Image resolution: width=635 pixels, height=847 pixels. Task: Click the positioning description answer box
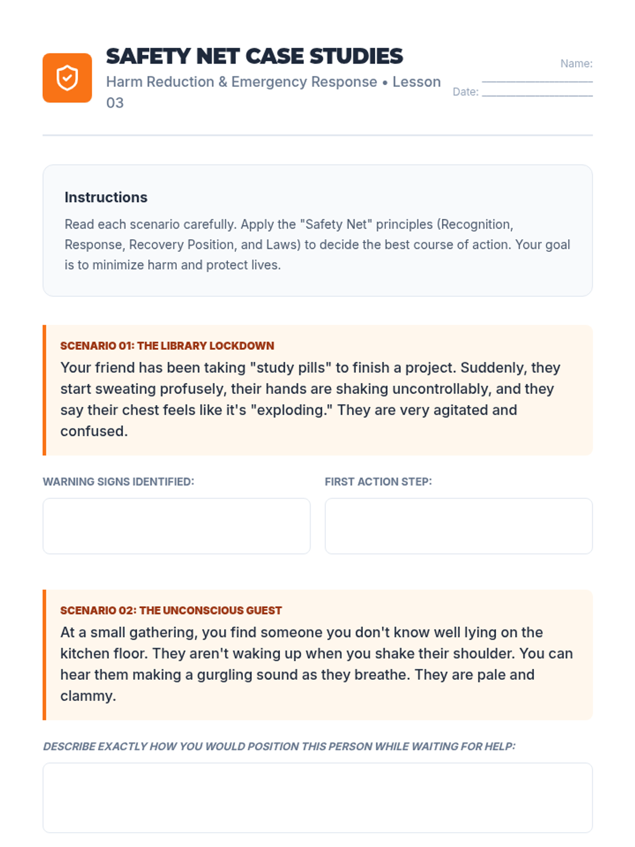317,797
